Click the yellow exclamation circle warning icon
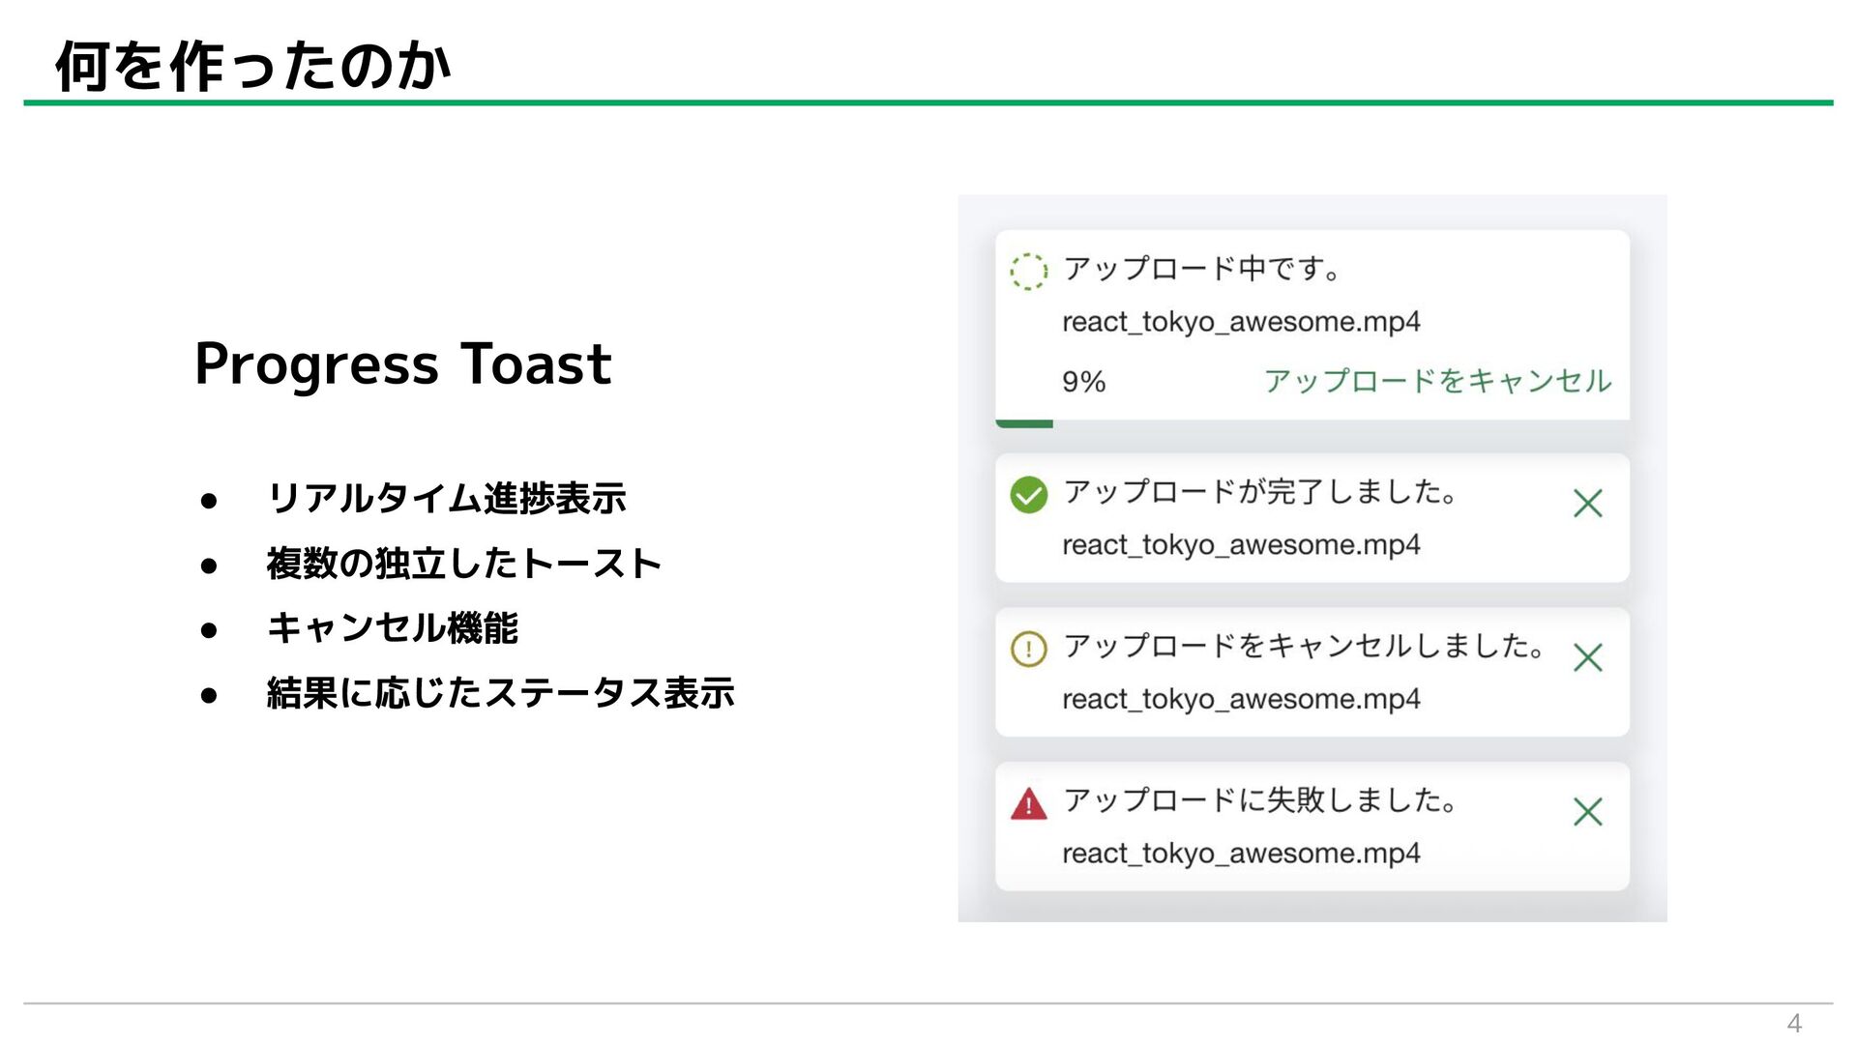 tap(1028, 649)
